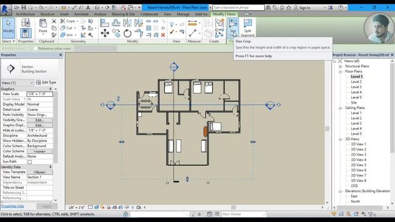Open the Properties help link
The height and width of the screenshot is (222, 395).
click(12, 206)
